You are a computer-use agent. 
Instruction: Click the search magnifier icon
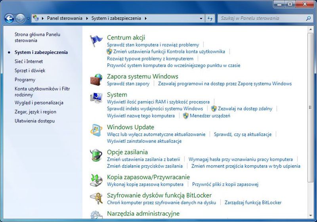point(308,18)
